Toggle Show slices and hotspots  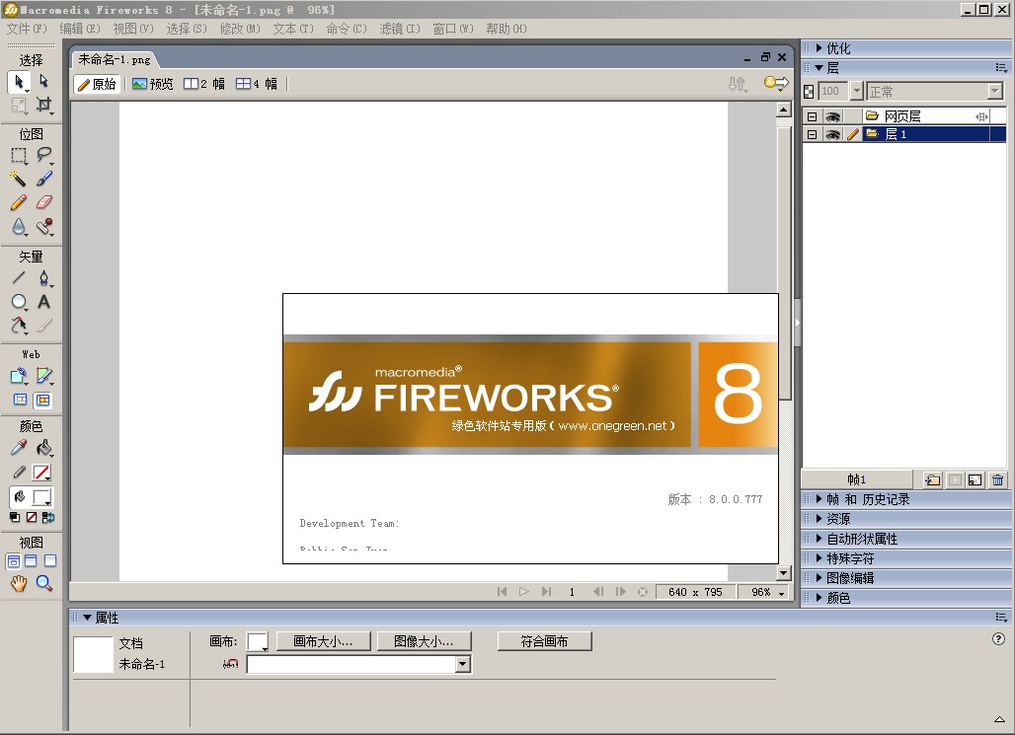[42, 400]
